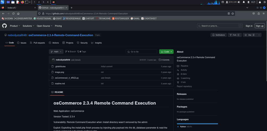Star the osCommerce repository

point(250,35)
